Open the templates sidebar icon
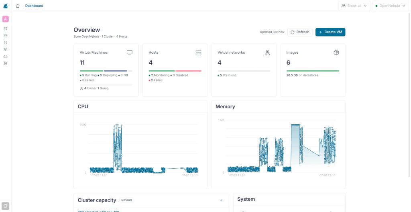The image size is (411, 212). pyautogui.click(x=6, y=36)
